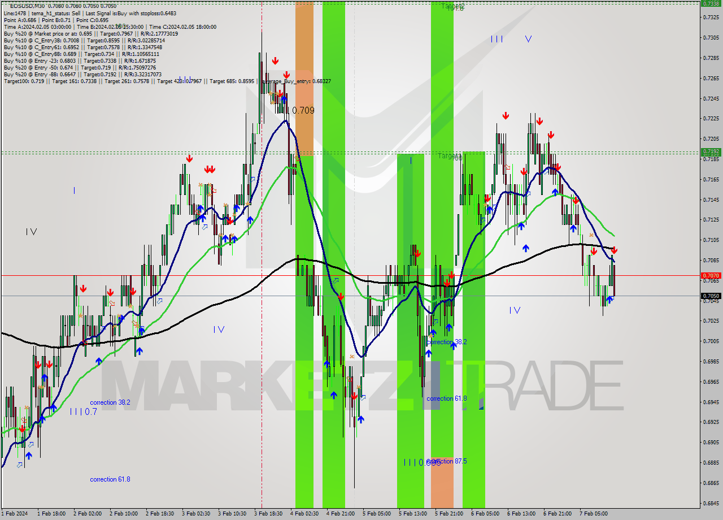Click the 'Point A:0.686' info line
This screenshot has width=723, height=520.
pos(56,20)
